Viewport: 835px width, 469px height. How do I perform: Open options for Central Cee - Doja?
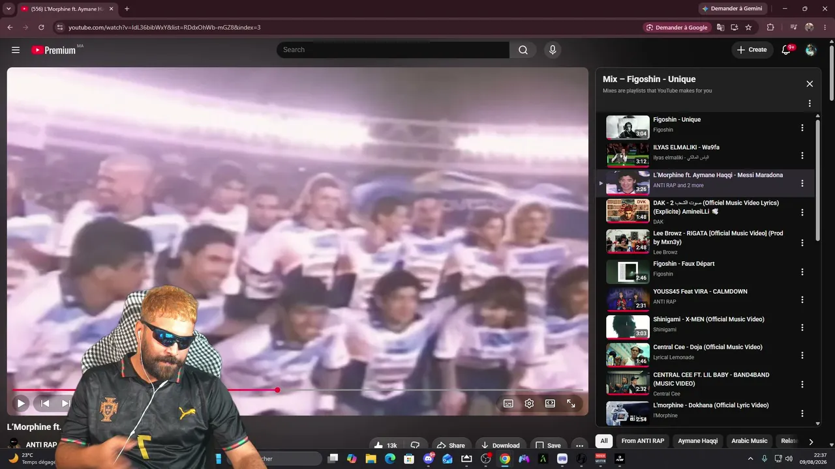point(802,356)
